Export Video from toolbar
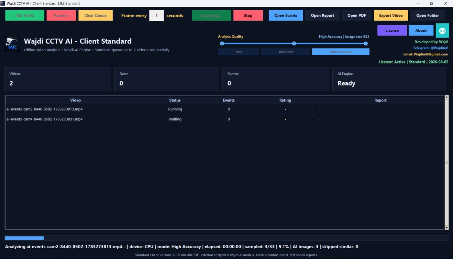This screenshot has height=259, width=453. [391, 16]
